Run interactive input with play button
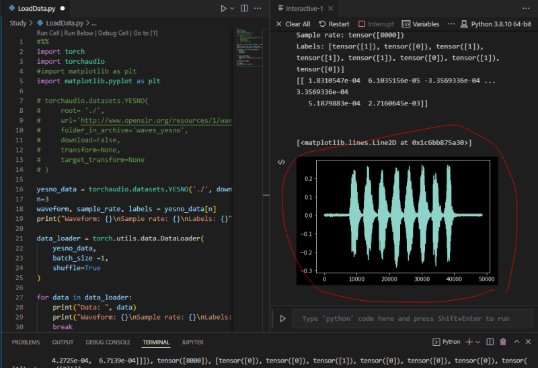Screen dimensions: 538x368 (x=282, y=319)
